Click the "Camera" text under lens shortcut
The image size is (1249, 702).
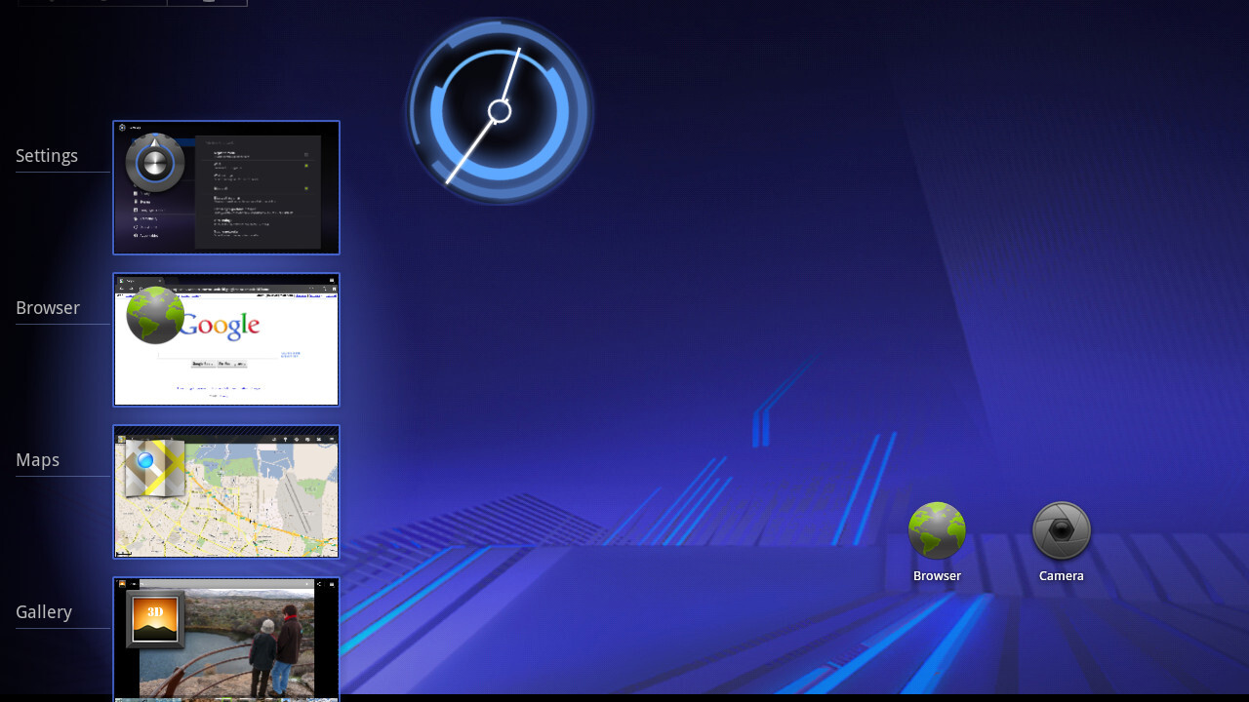point(1061,576)
